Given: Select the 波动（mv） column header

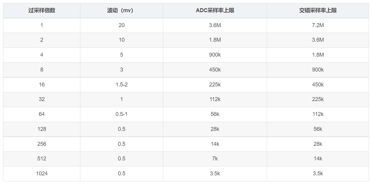Looking at the screenshot, I should point(121,10).
